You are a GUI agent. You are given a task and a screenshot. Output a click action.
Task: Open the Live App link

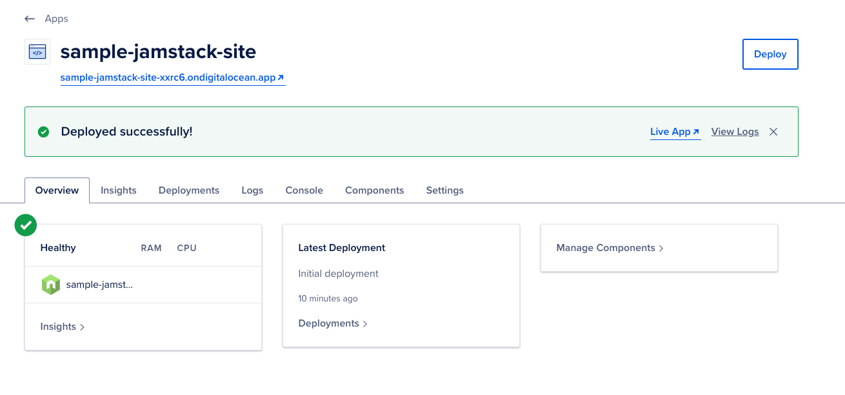tap(675, 132)
